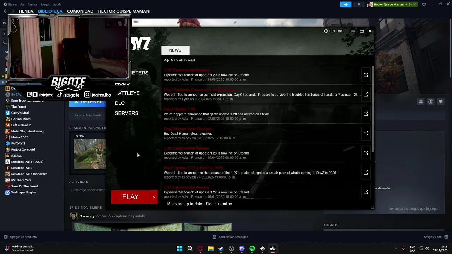The height and width of the screenshot is (254, 452).
Task: Open external link for 1.28 Experimental Release news
Action: (x=366, y=153)
